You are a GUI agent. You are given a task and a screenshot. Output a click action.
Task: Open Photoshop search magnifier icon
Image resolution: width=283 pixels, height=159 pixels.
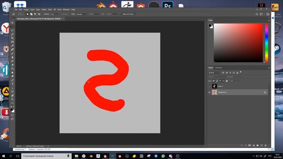pyautogui.click(x=256, y=14)
